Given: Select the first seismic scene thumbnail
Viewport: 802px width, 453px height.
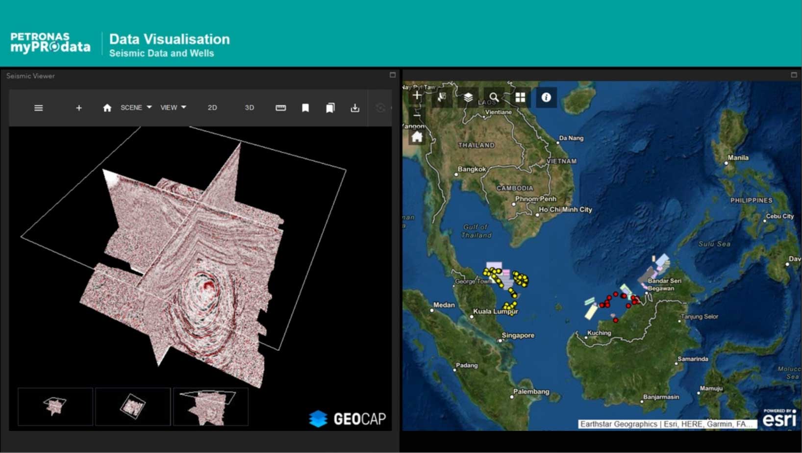Looking at the screenshot, I should pos(55,406).
